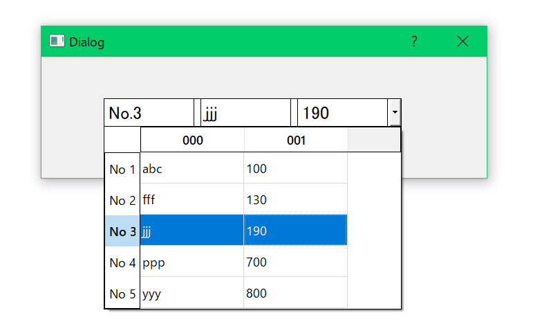The image size is (533, 324).
Task: Click the 800 cell
Action: (295, 292)
